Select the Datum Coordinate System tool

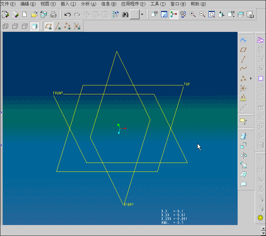pyautogui.click(x=243, y=88)
